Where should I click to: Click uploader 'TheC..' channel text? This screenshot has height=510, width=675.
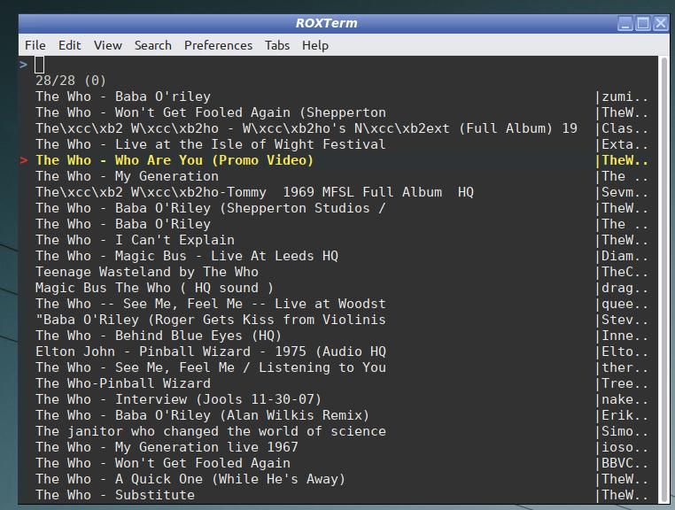click(x=625, y=272)
